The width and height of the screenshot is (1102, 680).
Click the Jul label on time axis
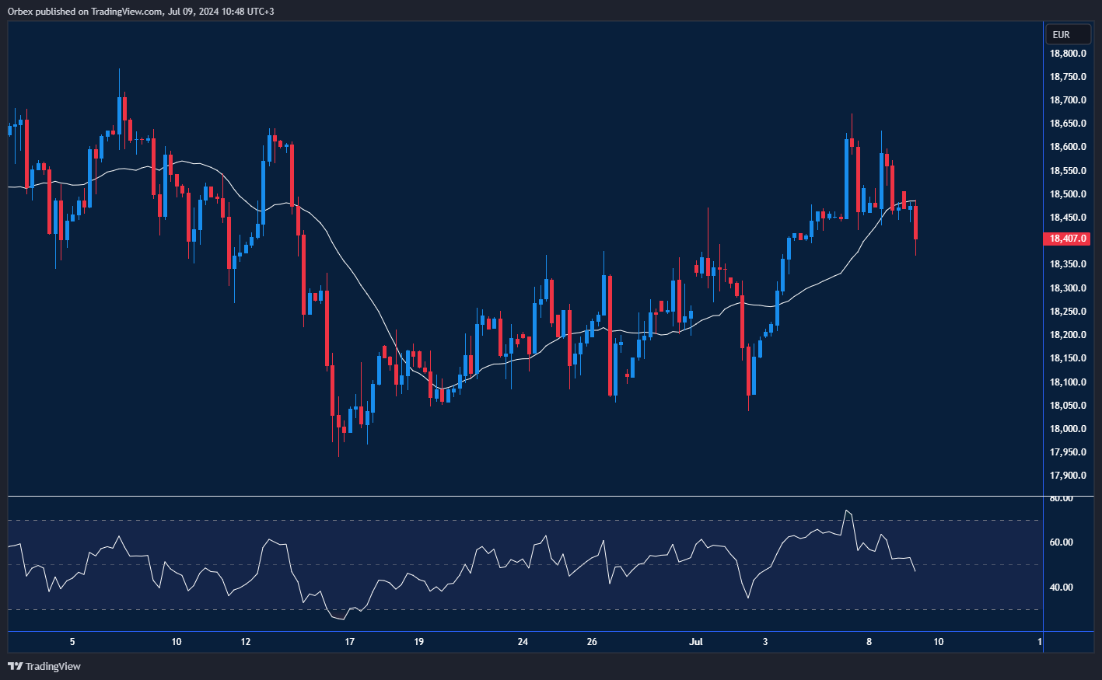(696, 642)
